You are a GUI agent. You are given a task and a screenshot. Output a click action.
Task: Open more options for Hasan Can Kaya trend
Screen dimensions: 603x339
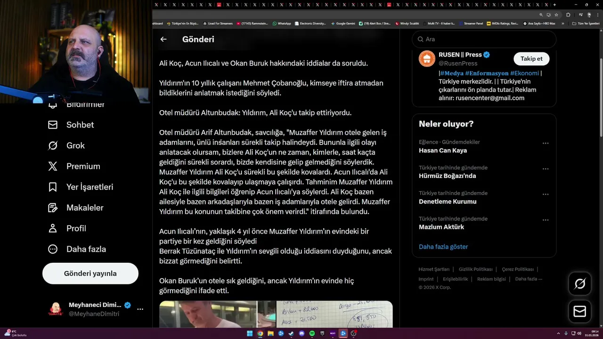[546, 143]
